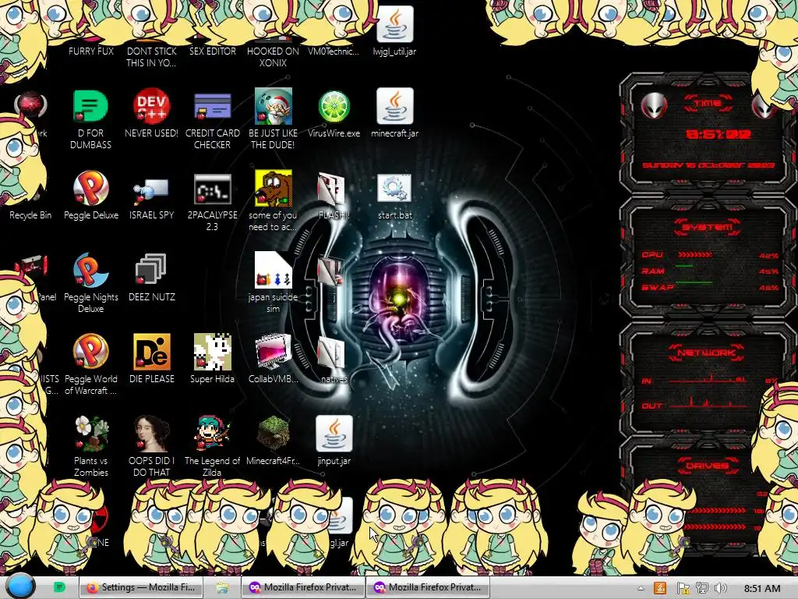The image size is (798, 599).
Task: Click the 8:51 AM taskbar clock
Action: (x=762, y=588)
